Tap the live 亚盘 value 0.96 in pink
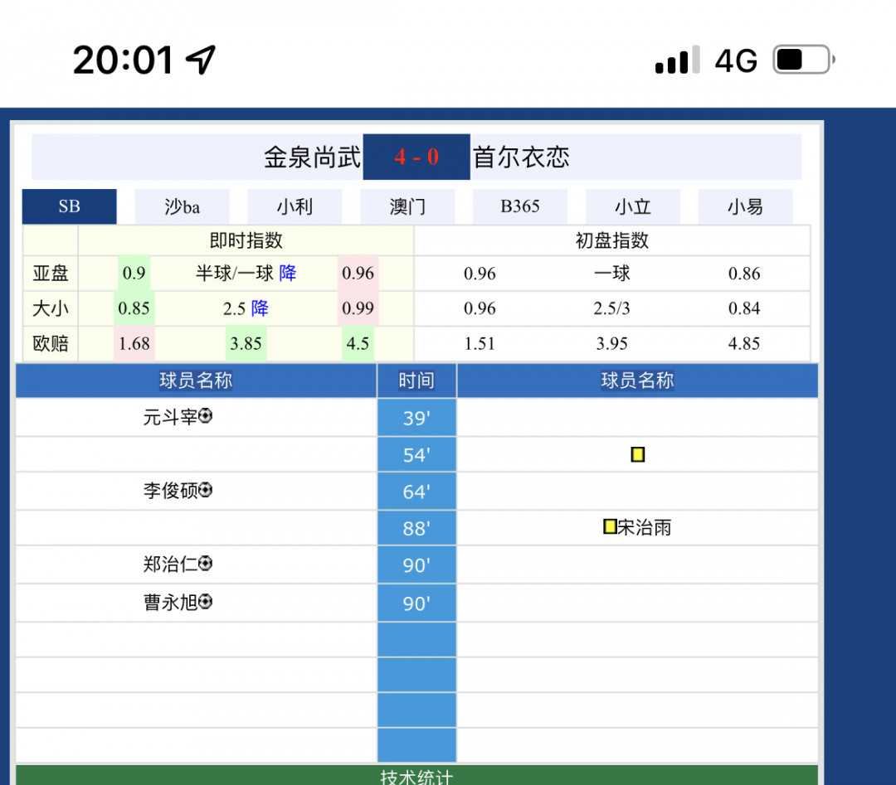The height and width of the screenshot is (785, 896). (358, 273)
